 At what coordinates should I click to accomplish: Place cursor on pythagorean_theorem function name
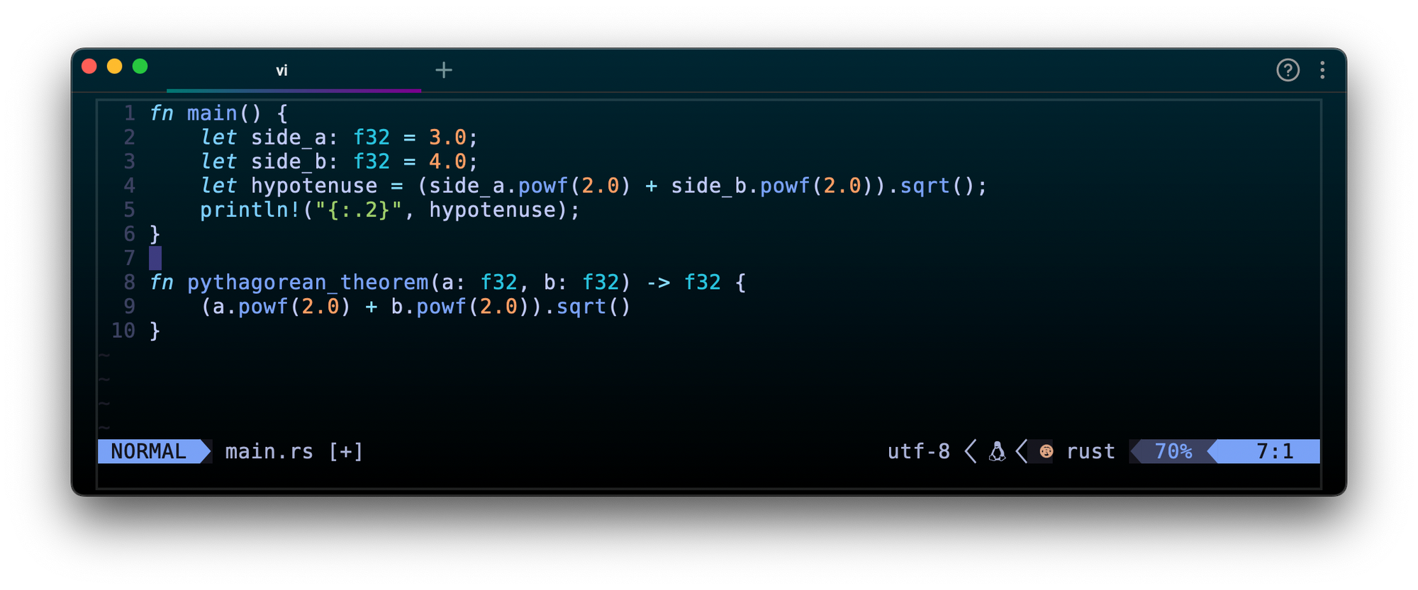tap(308, 283)
